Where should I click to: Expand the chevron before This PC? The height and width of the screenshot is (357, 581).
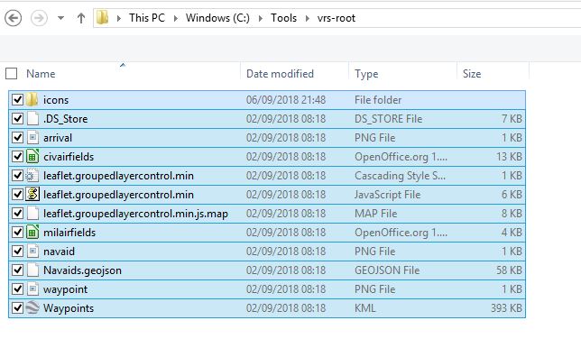[x=119, y=18]
